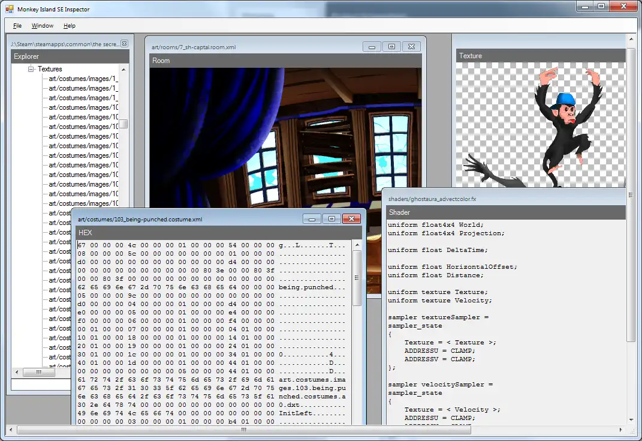Click main workspace vertical scrollbar thumb
The image size is (642, 441).
[x=631, y=194]
